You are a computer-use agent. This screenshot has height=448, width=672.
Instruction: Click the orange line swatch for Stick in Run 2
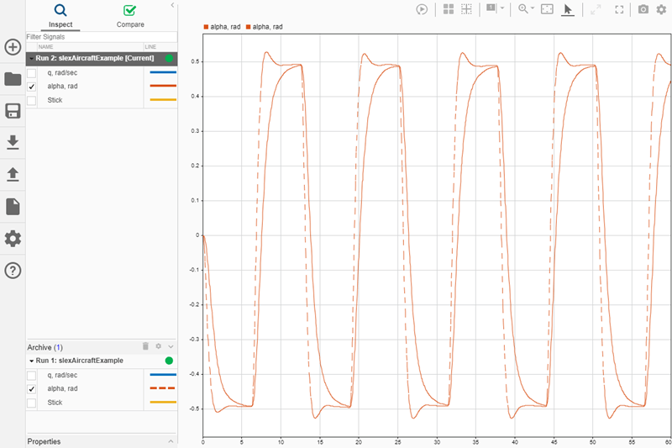[x=162, y=101]
